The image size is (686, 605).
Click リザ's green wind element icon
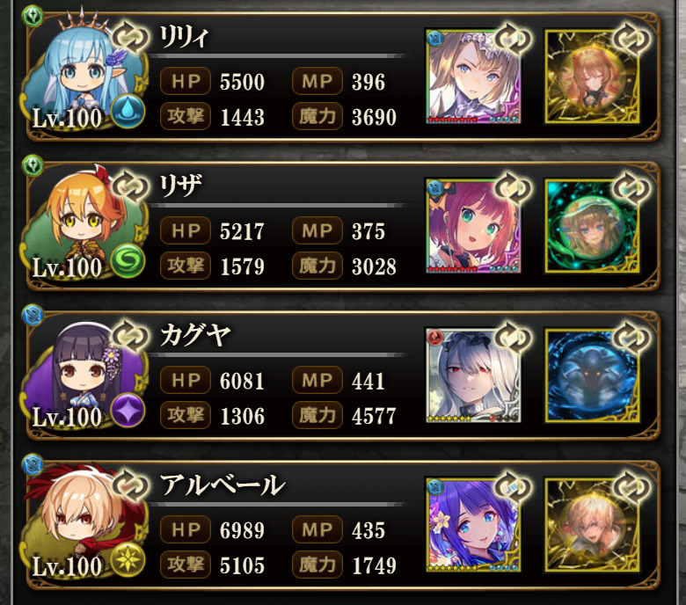point(128,261)
